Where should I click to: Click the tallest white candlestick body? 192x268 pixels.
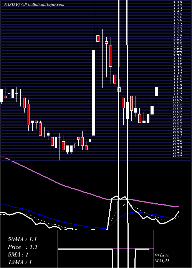tap(94, 93)
